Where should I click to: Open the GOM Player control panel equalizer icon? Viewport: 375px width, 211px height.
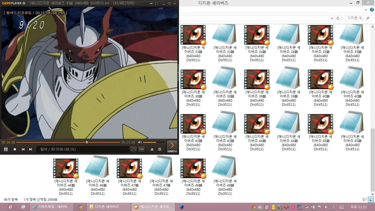click(134, 149)
